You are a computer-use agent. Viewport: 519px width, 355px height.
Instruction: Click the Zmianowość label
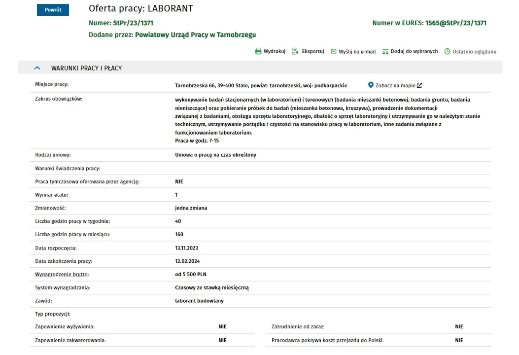50,208
